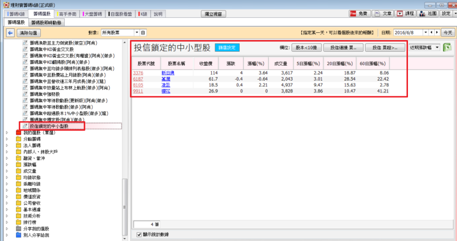Export the results with the Excel icon
The width and height of the screenshot is (457, 241).
[x=447, y=47]
